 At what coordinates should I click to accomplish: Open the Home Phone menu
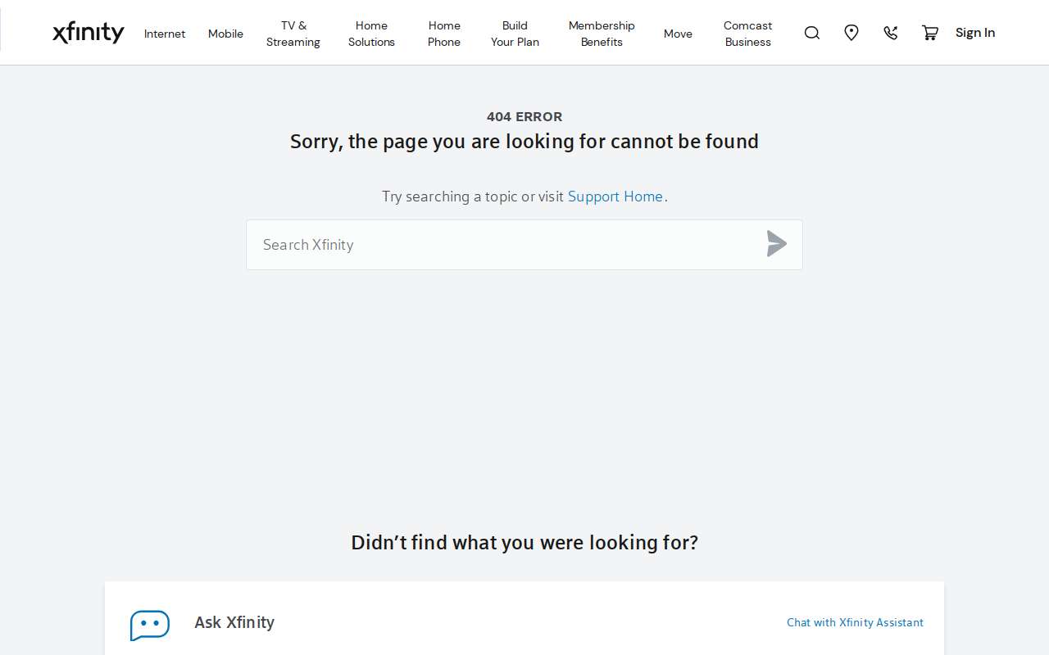click(x=444, y=34)
